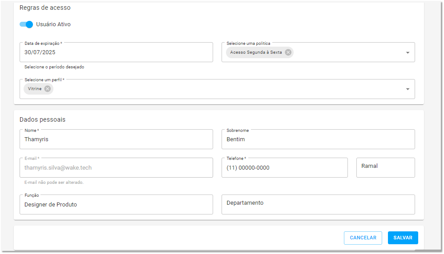This screenshot has height=254, width=444.
Task: Focus the empty Departamento field
Action: [x=318, y=204]
